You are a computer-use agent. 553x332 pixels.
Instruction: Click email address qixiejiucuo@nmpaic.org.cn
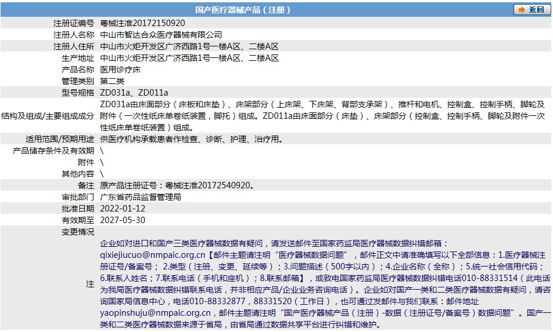click(153, 255)
